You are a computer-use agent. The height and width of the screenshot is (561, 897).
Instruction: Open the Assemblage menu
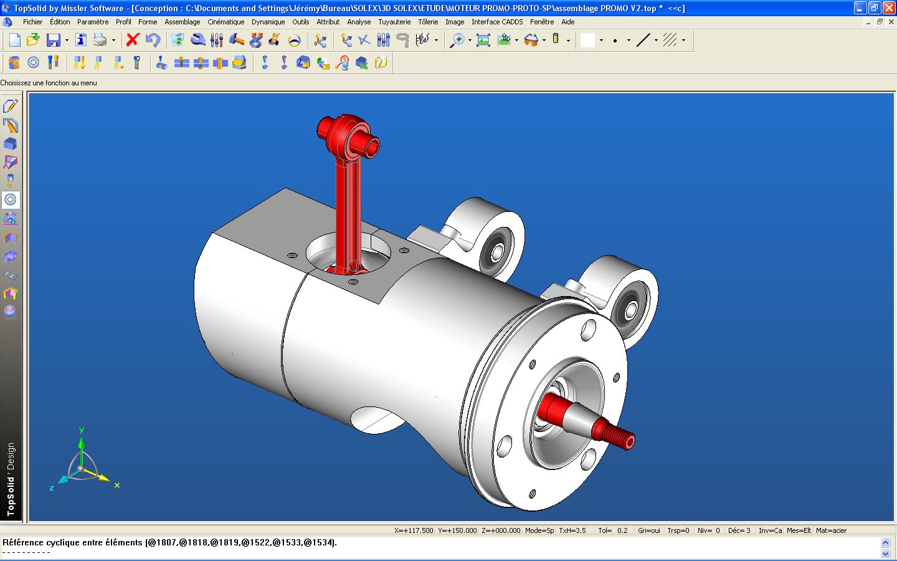pyautogui.click(x=182, y=22)
